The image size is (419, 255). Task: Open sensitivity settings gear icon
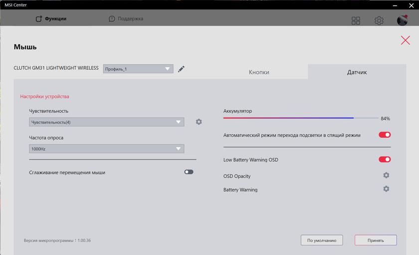[x=199, y=122]
